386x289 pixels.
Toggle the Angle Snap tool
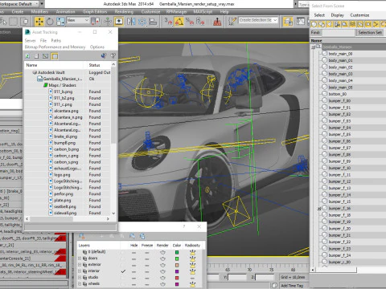[179, 21]
